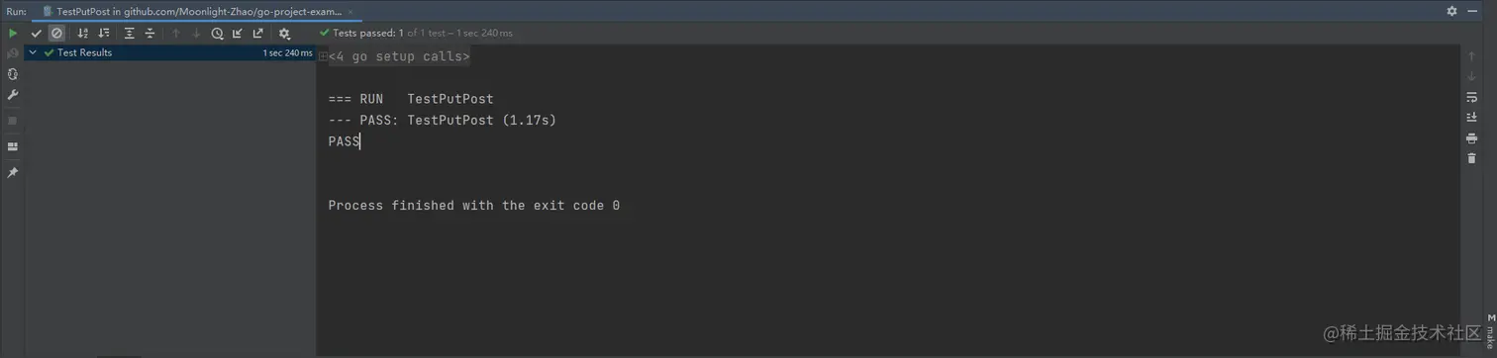Toggle Show Ignored tests filter

point(56,34)
